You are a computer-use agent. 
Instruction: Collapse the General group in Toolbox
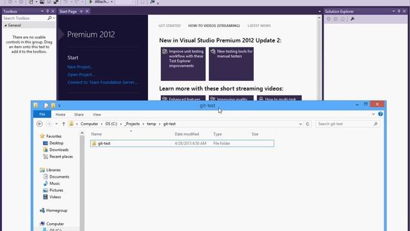pos(6,26)
